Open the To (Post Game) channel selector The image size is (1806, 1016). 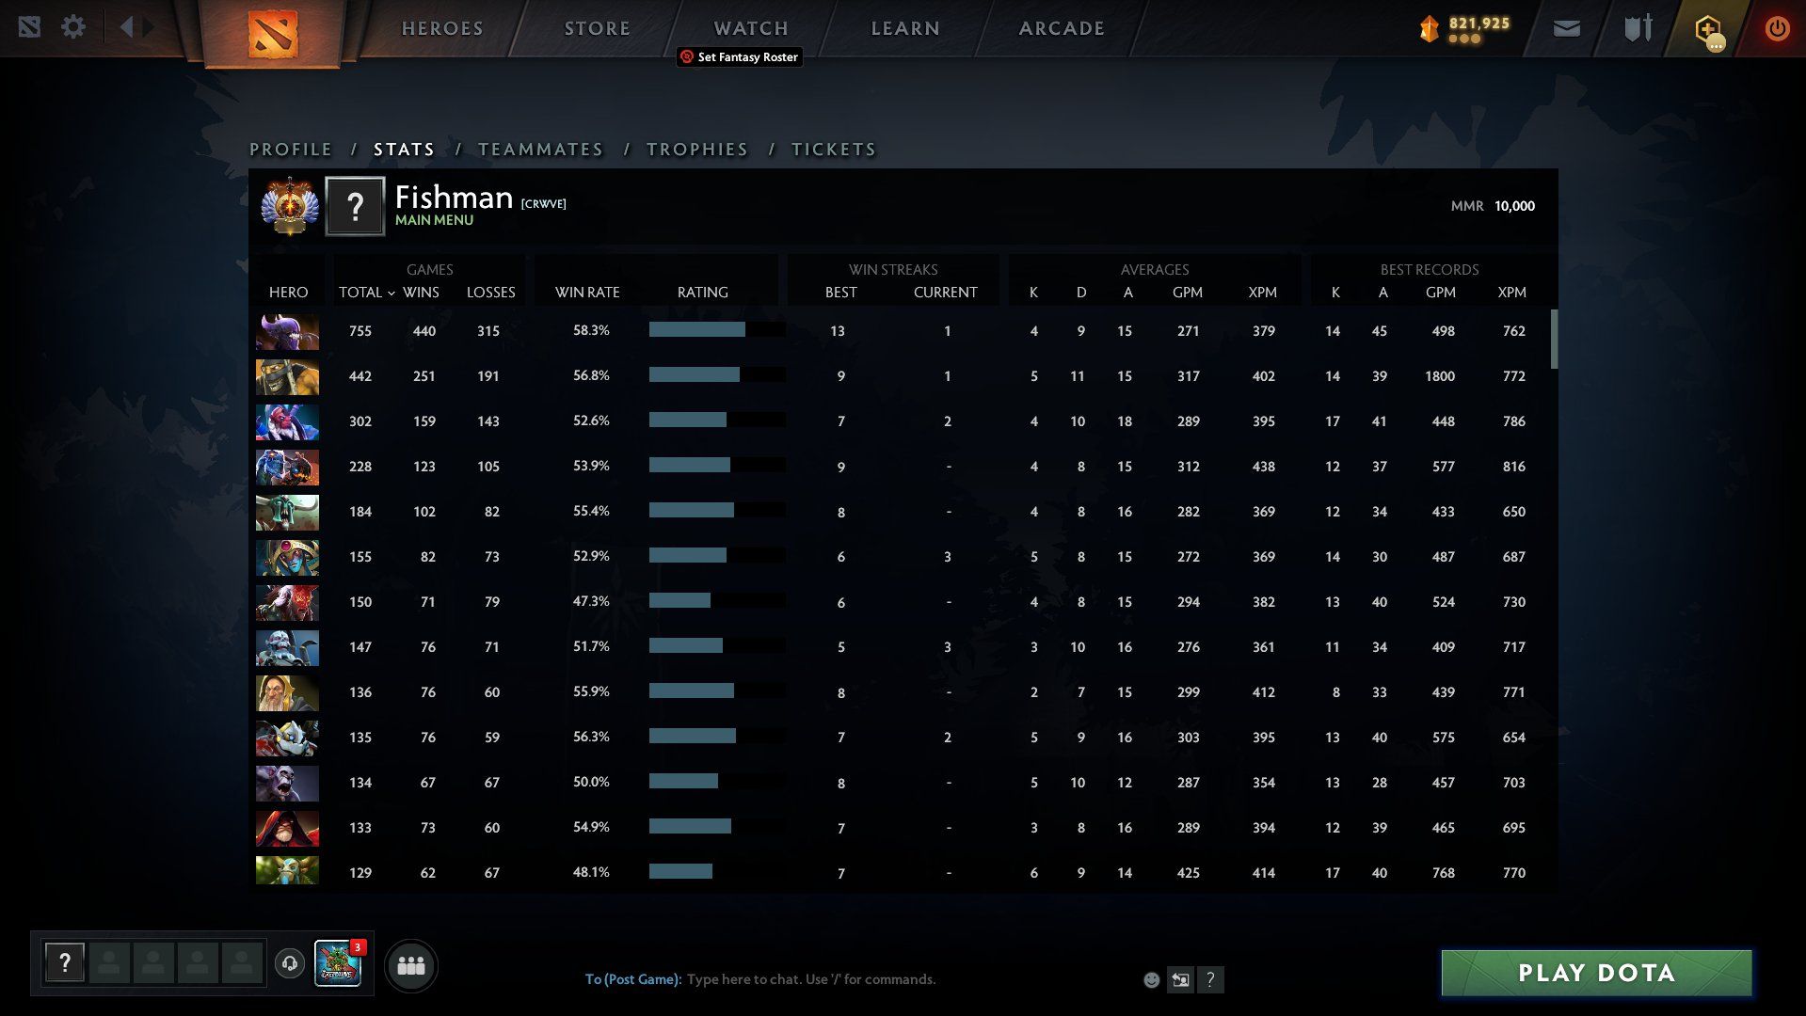(632, 979)
